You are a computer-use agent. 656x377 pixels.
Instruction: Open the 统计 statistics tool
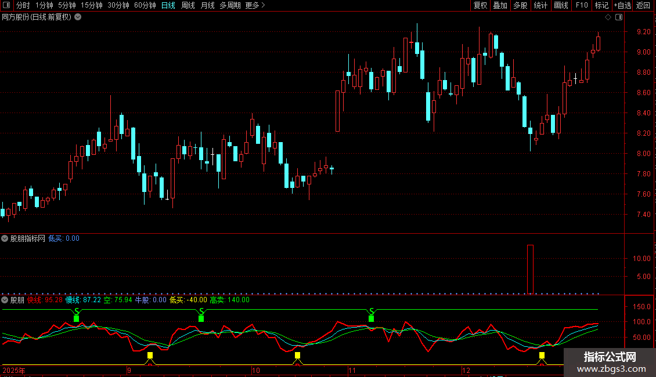click(540, 5)
